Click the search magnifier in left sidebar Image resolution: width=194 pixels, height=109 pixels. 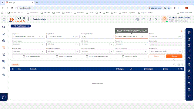[x=4, y=27]
